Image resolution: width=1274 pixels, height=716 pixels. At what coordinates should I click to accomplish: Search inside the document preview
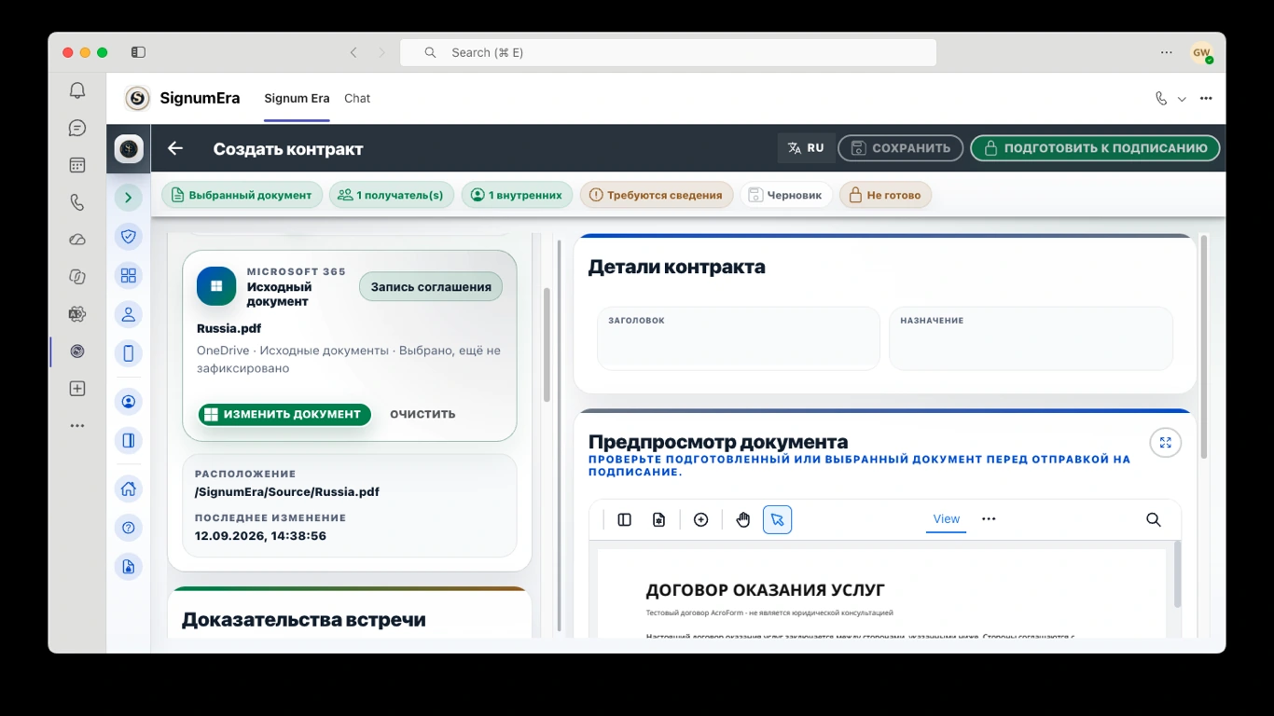[x=1154, y=519]
